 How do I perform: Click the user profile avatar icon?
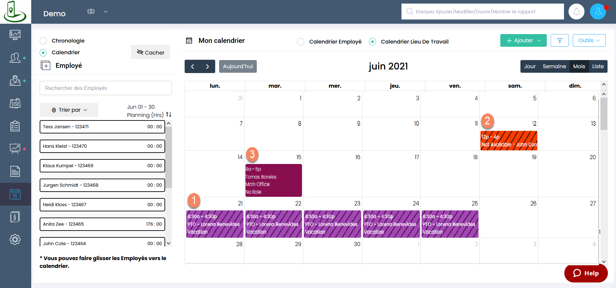click(x=598, y=12)
